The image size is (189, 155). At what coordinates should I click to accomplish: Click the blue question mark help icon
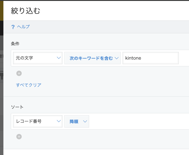coord(13,27)
